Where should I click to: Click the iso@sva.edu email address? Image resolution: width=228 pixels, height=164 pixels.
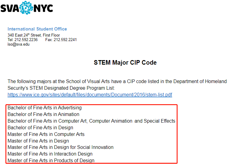(x=18, y=44)
